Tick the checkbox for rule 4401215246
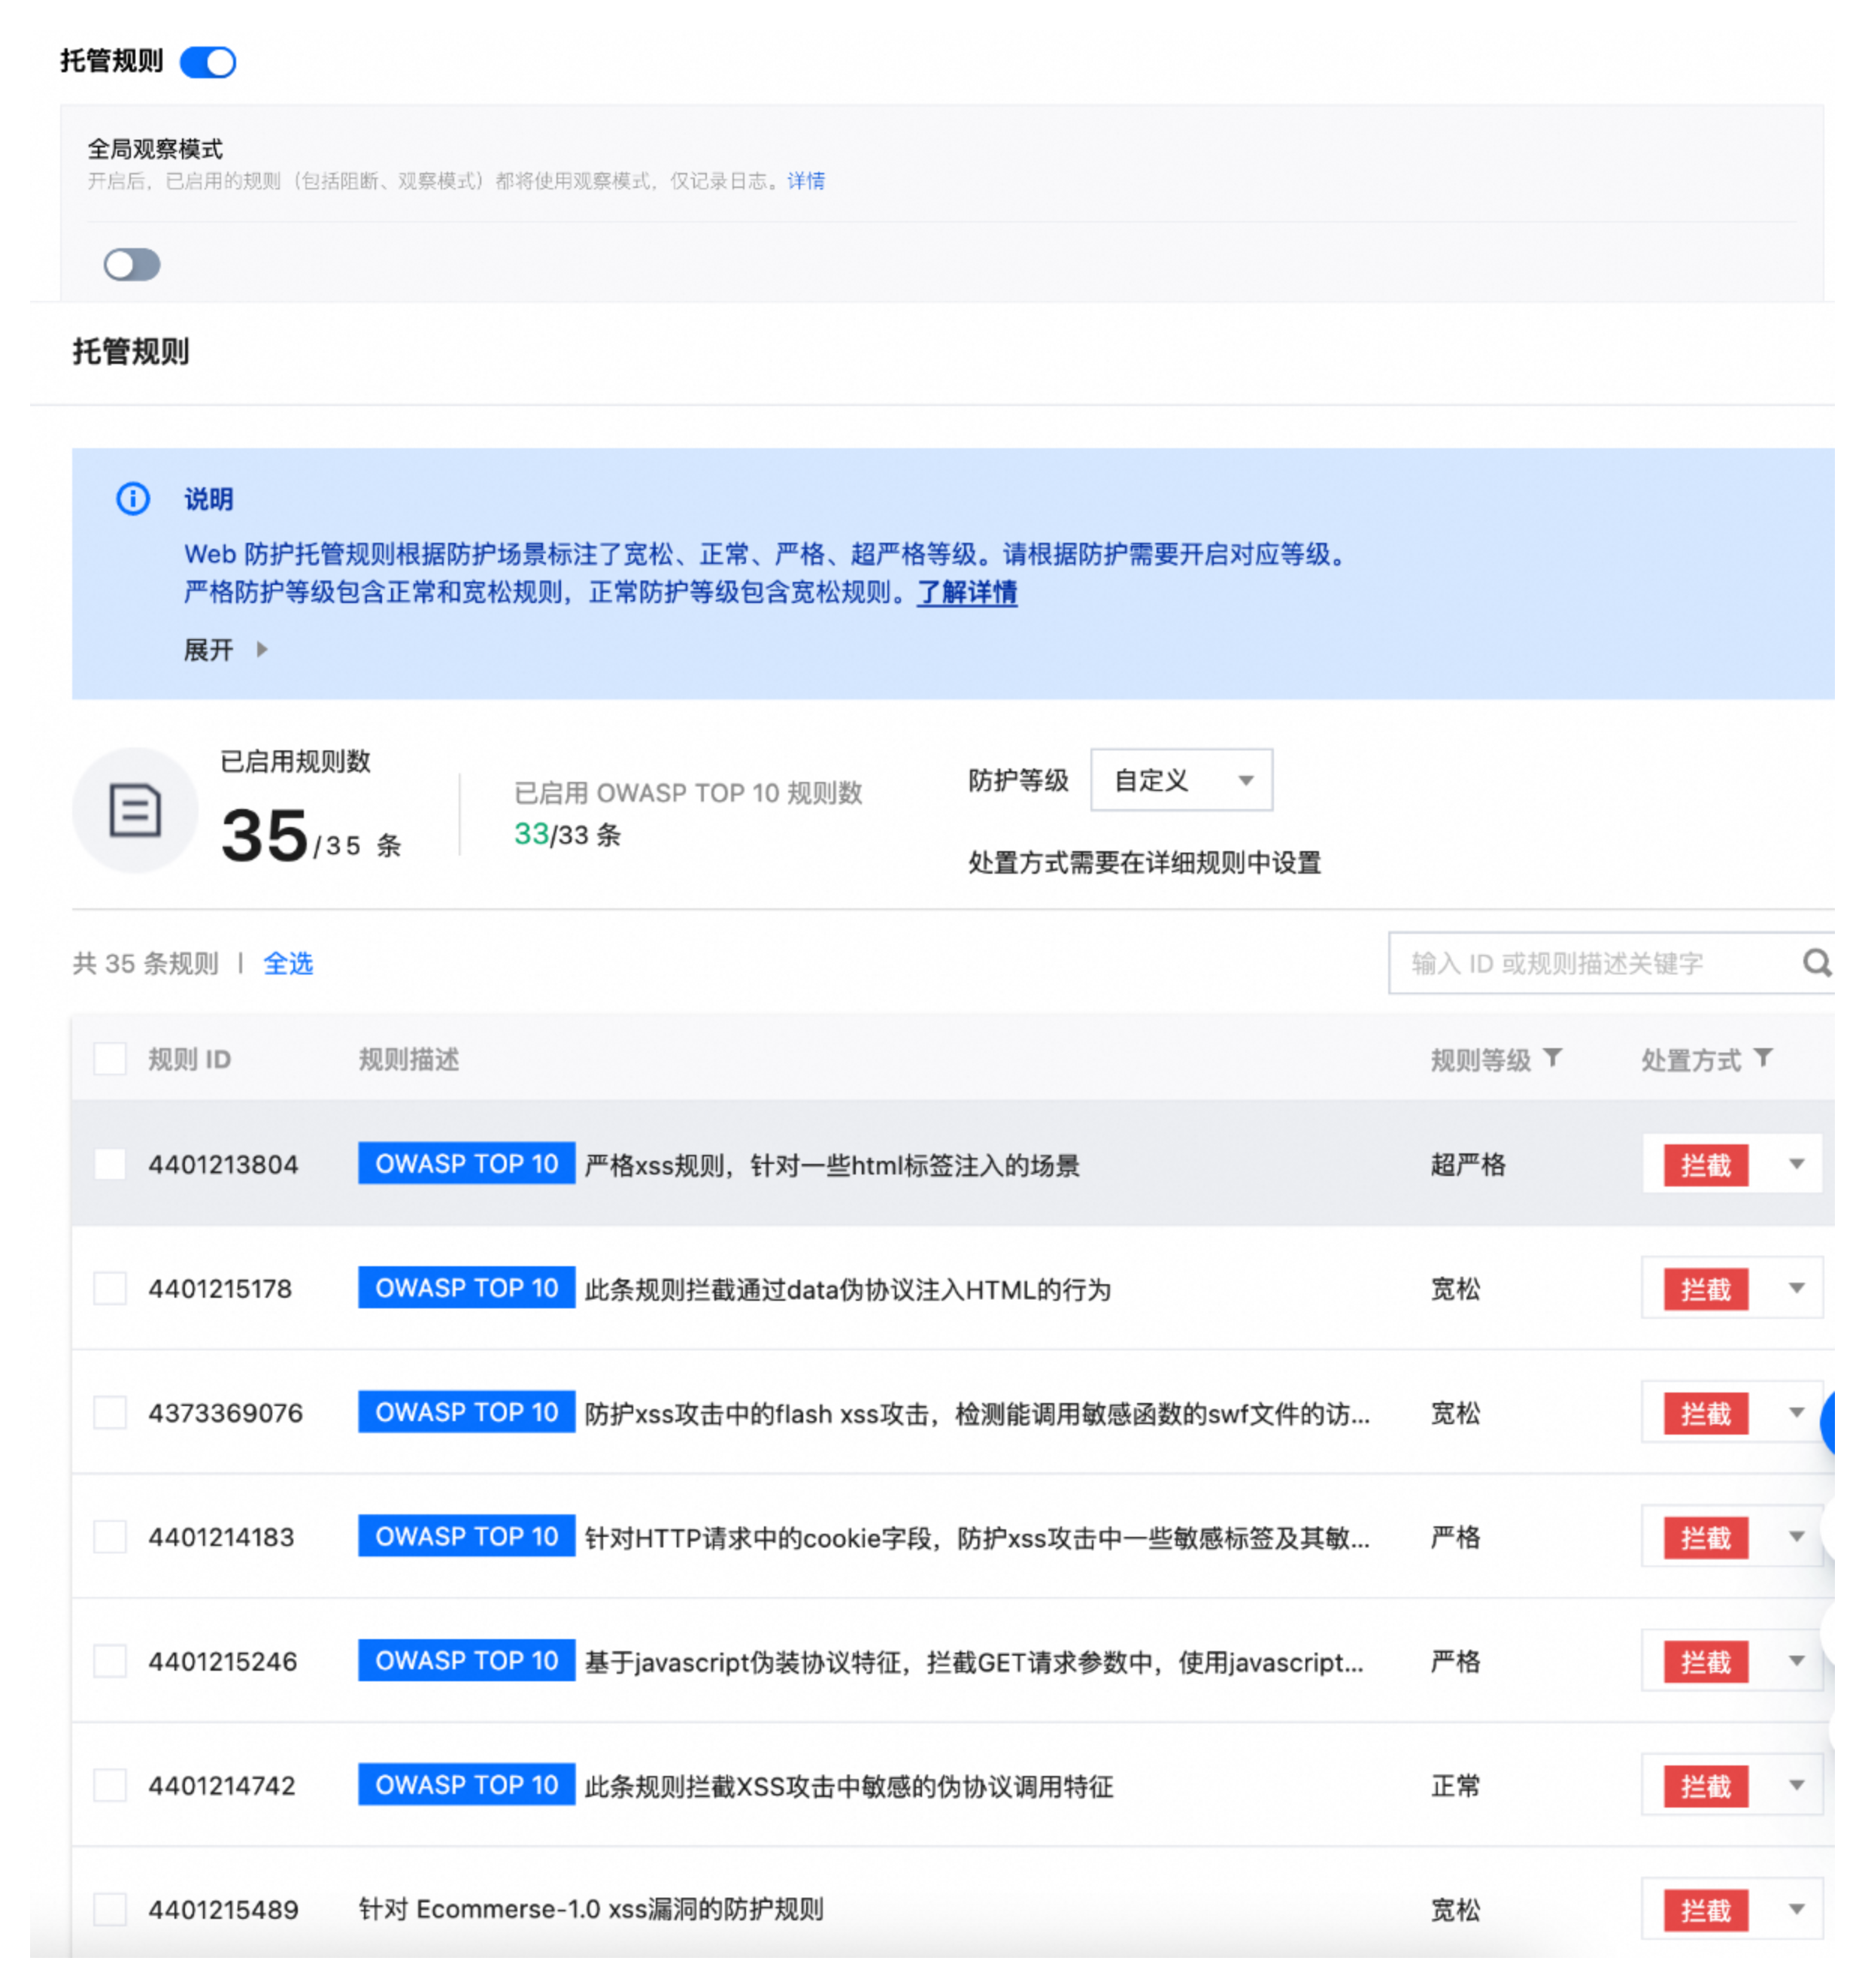 pos(110,1661)
